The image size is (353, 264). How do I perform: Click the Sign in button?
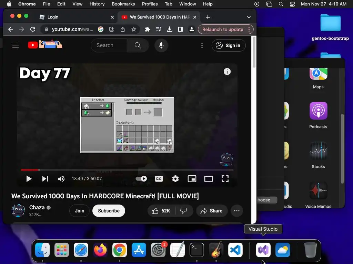(x=228, y=45)
